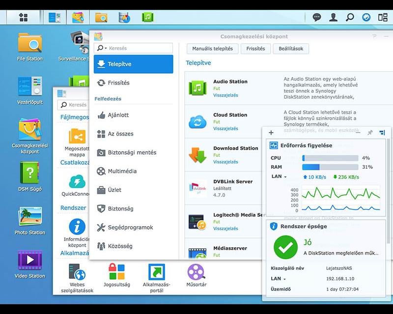Open DSM Súgó help icon

(x=30, y=173)
